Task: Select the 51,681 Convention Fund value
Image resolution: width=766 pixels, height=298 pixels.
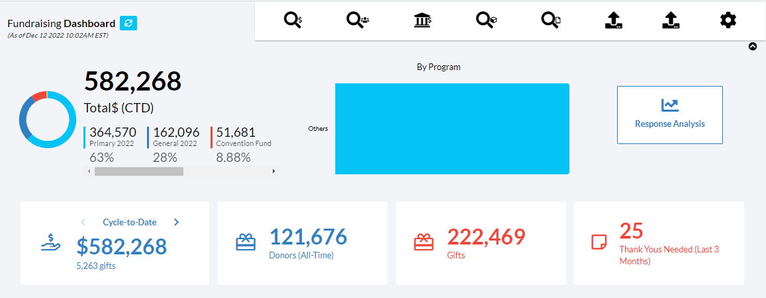Action: tap(236, 132)
